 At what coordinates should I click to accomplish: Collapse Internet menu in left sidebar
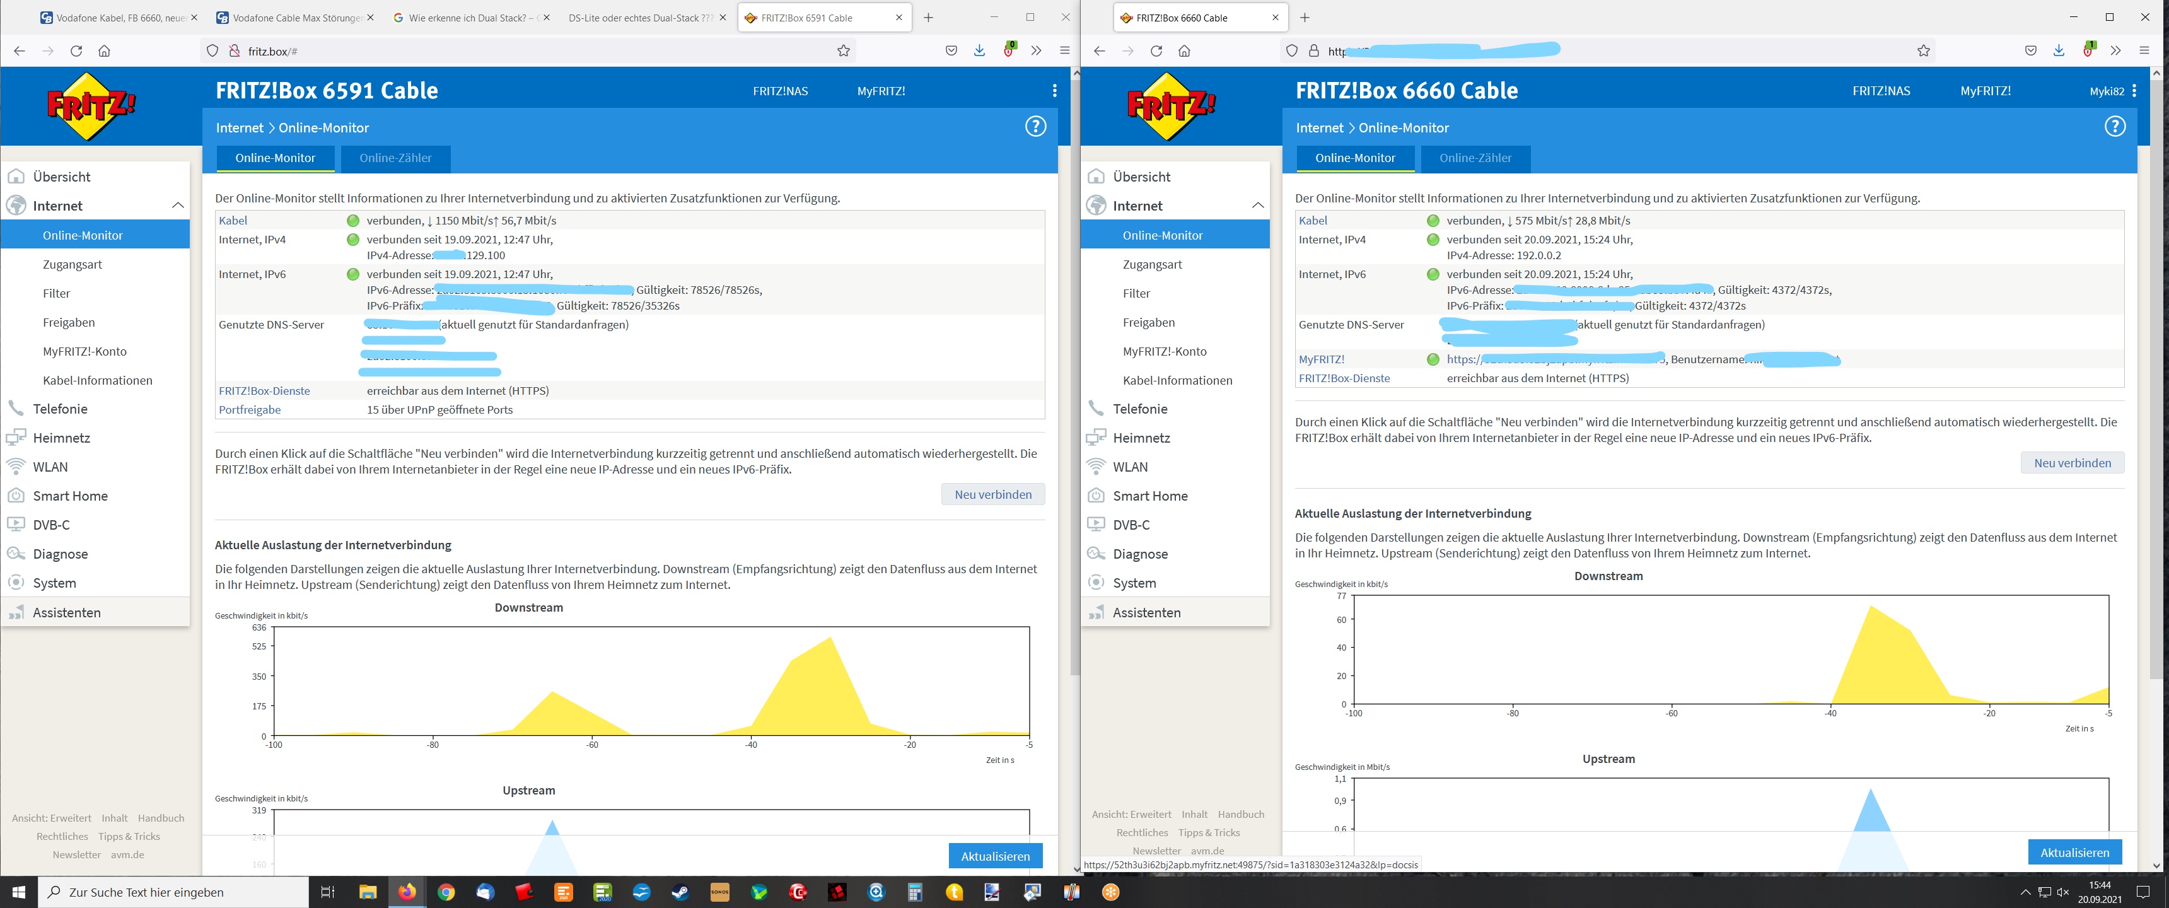(x=177, y=206)
